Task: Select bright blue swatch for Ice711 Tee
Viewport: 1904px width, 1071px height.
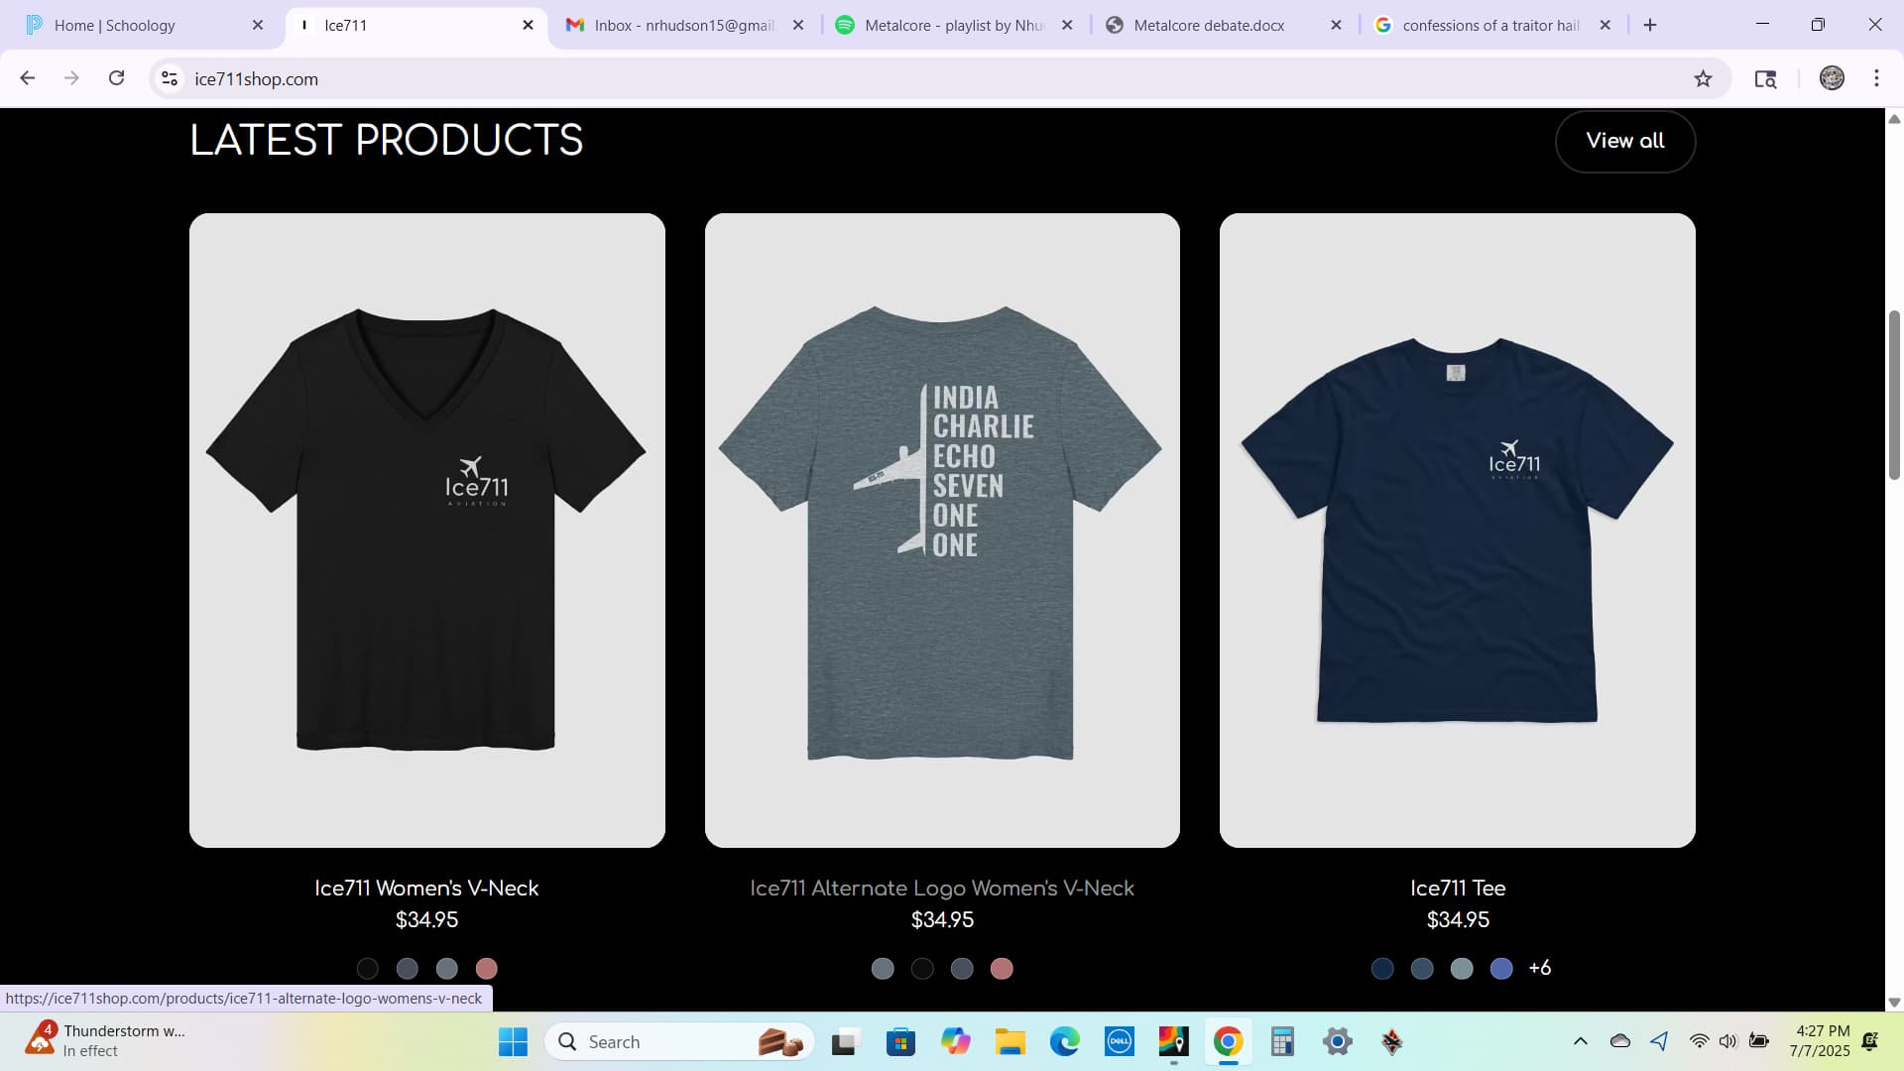Action: click(x=1501, y=969)
